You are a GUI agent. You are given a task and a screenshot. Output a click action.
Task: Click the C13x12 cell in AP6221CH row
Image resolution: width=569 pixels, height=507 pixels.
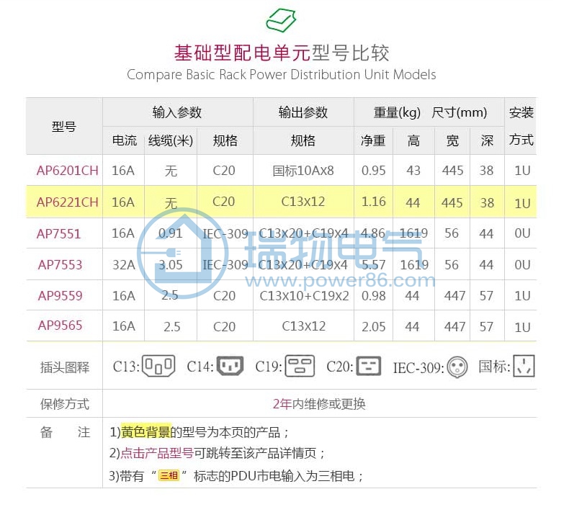click(303, 202)
